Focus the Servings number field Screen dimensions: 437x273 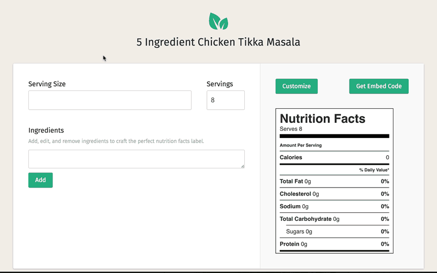click(x=226, y=100)
